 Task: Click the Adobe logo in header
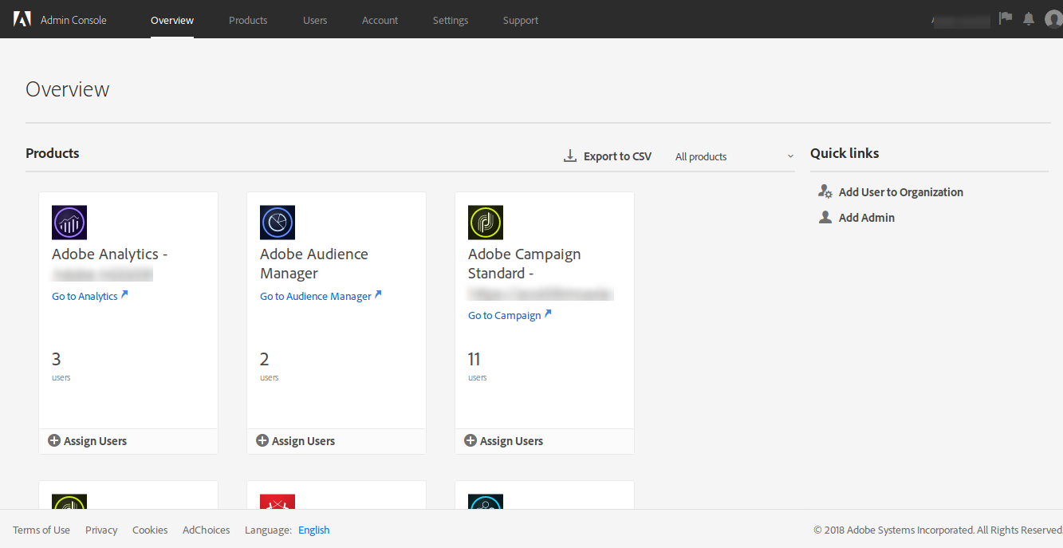point(22,20)
